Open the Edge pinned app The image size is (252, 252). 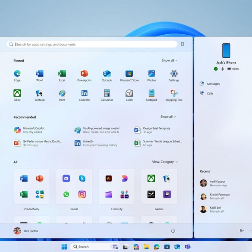(17, 76)
